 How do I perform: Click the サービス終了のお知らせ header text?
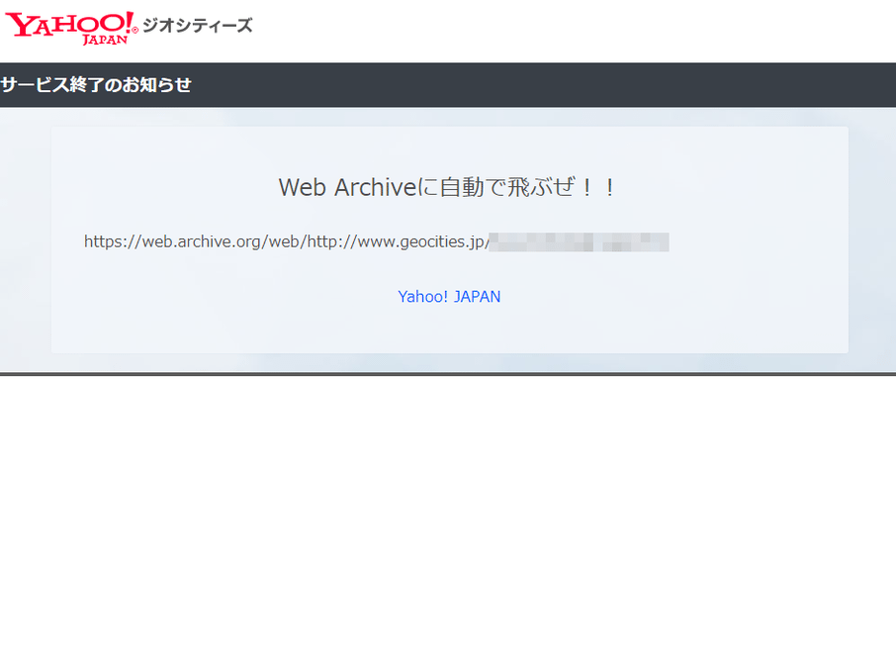pyautogui.click(x=96, y=85)
